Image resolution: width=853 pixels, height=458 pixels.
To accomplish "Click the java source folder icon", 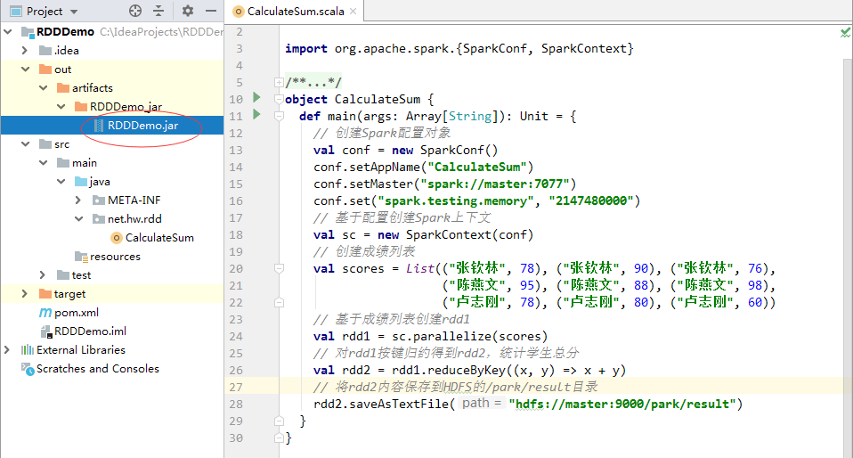I will click(x=81, y=182).
